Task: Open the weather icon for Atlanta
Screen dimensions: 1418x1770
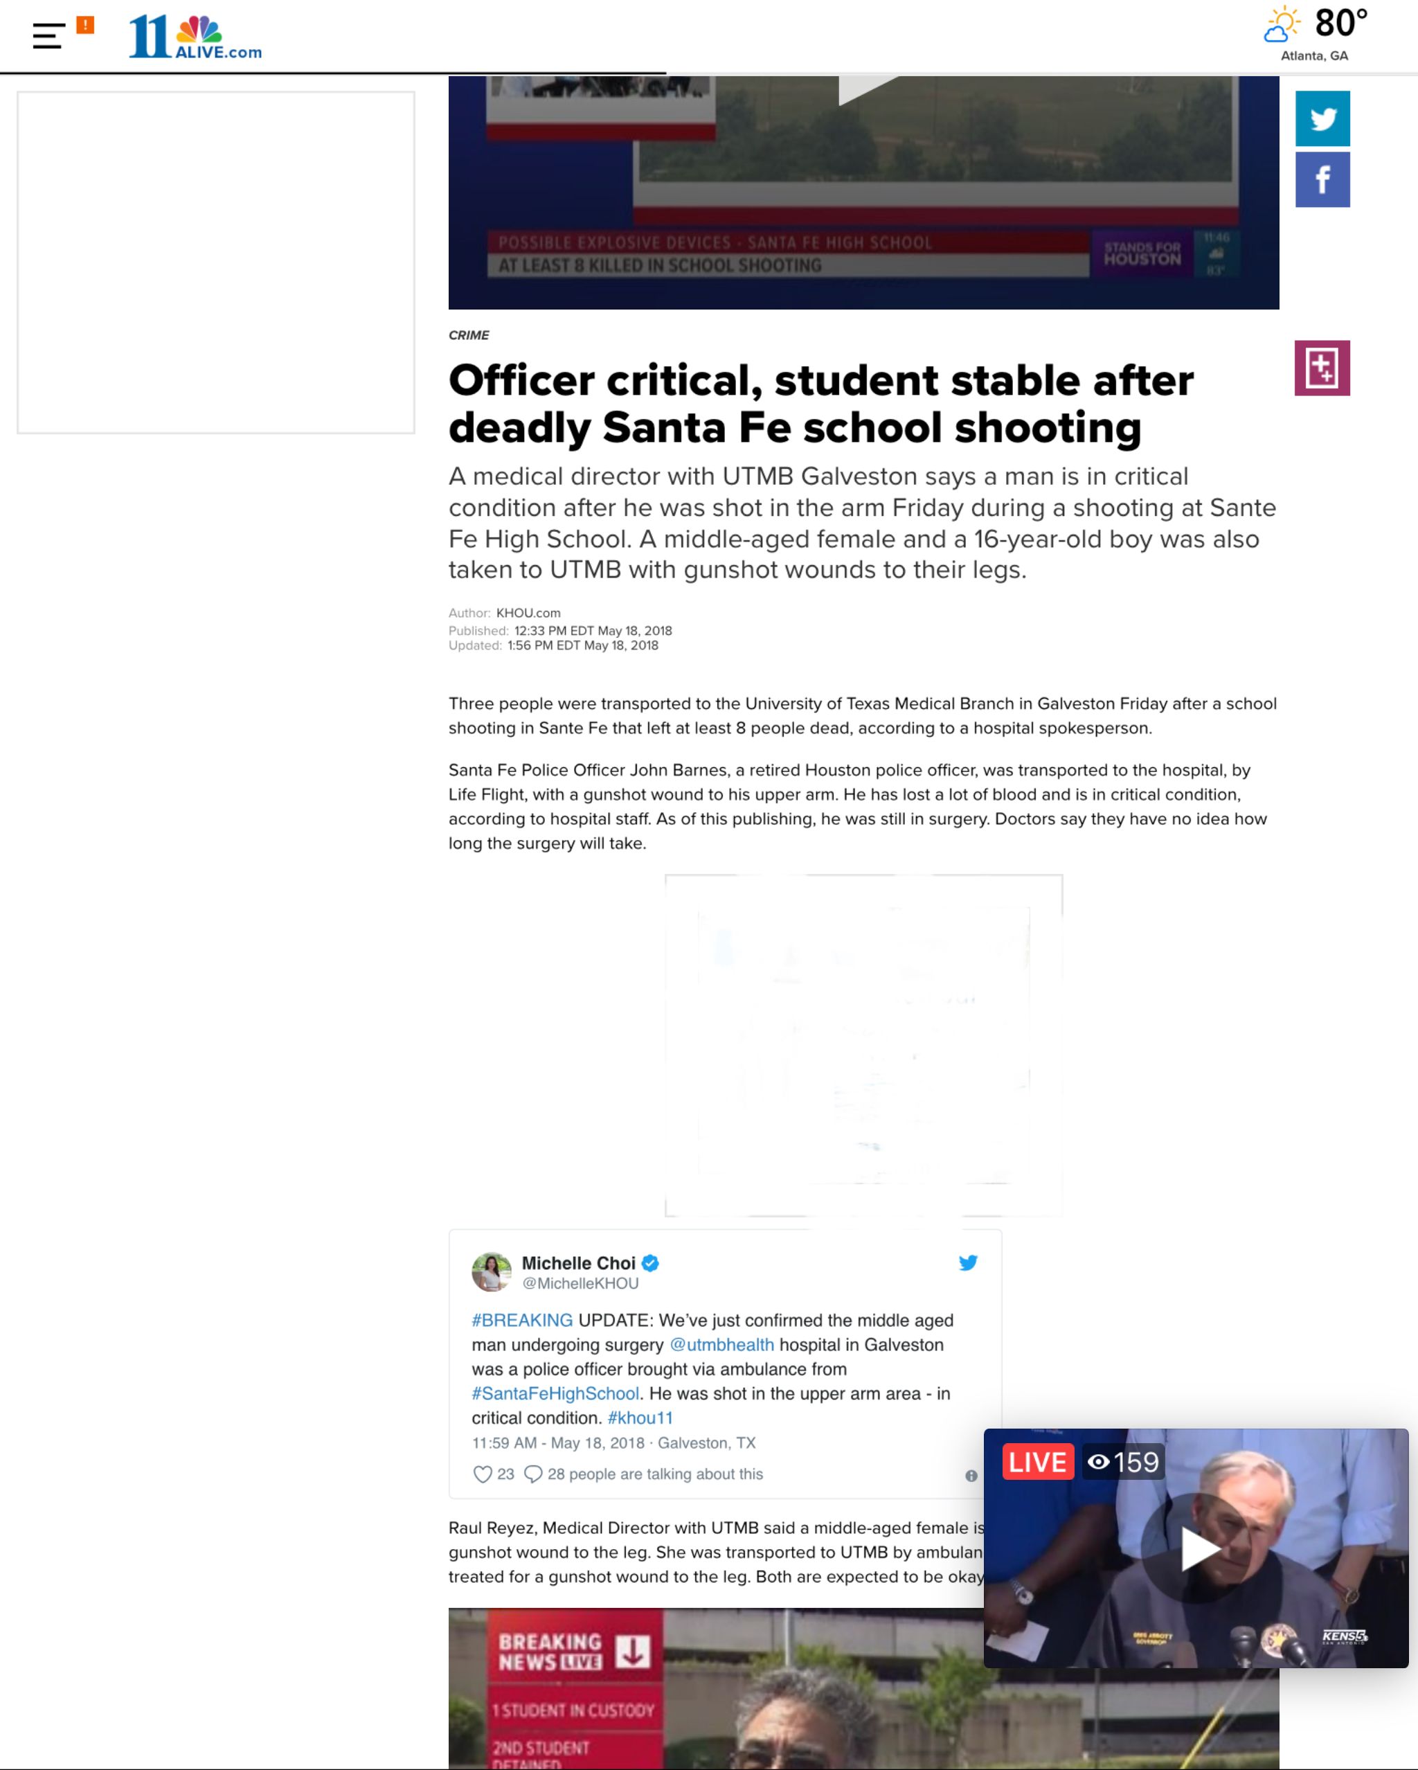Action: click(1282, 25)
